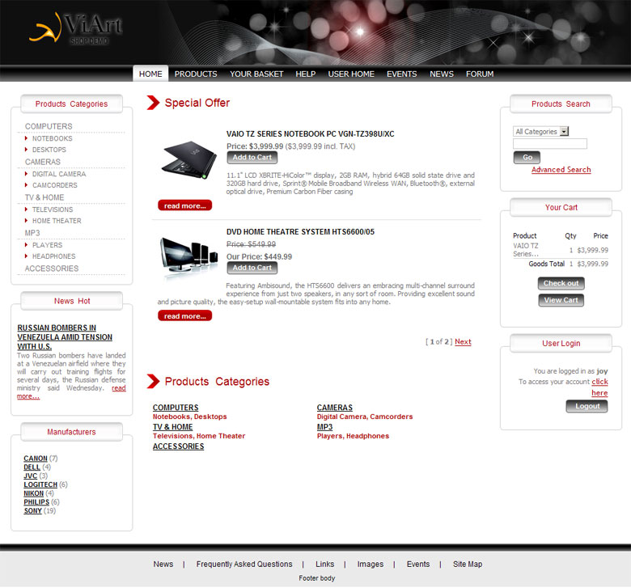
Task: Open Televisions, Home Theater link in main categories
Action: click(199, 436)
